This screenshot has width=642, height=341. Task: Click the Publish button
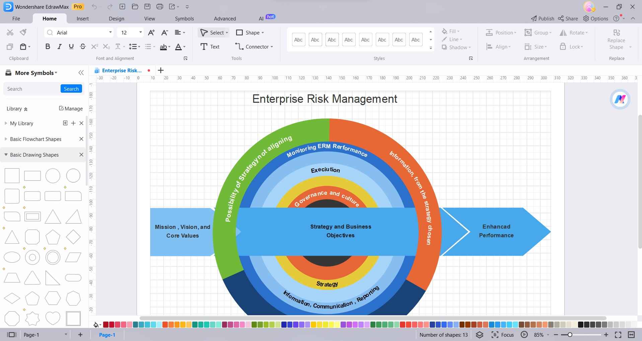coord(543,19)
